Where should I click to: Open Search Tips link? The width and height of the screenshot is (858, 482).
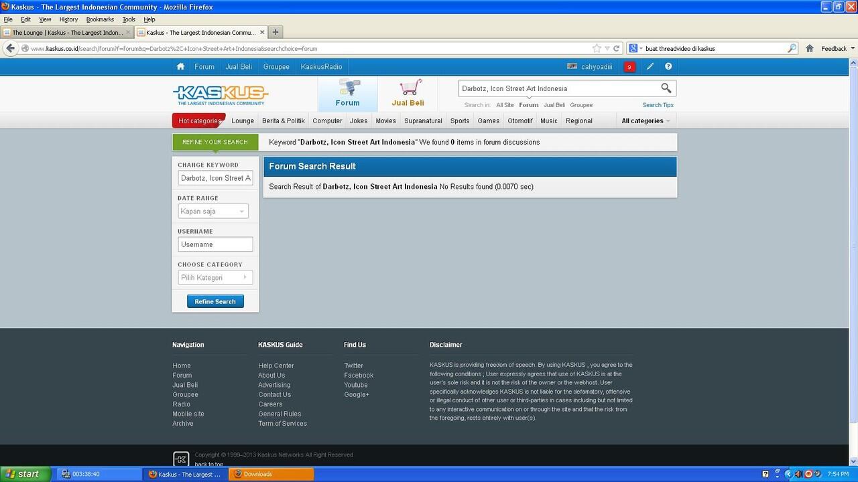coord(658,105)
